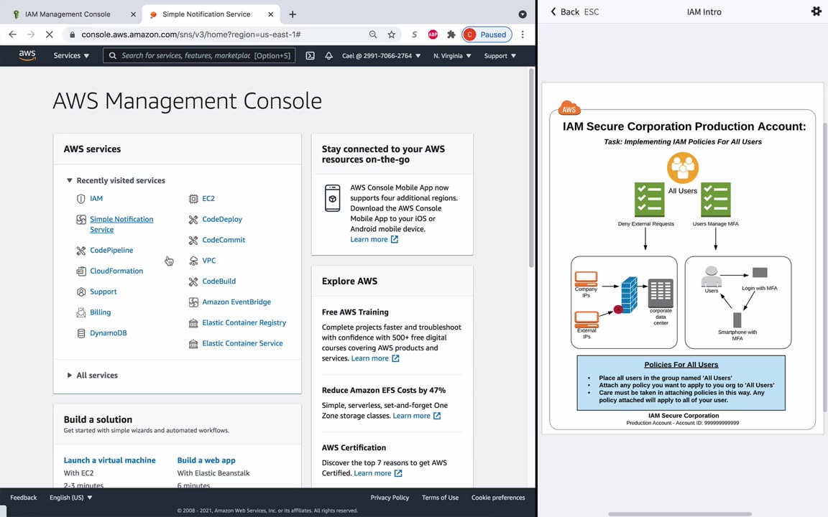Image resolution: width=828 pixels, height=517 pixels.
Task: Open English (US) language dropdown
Action: (x=70, y=498)
